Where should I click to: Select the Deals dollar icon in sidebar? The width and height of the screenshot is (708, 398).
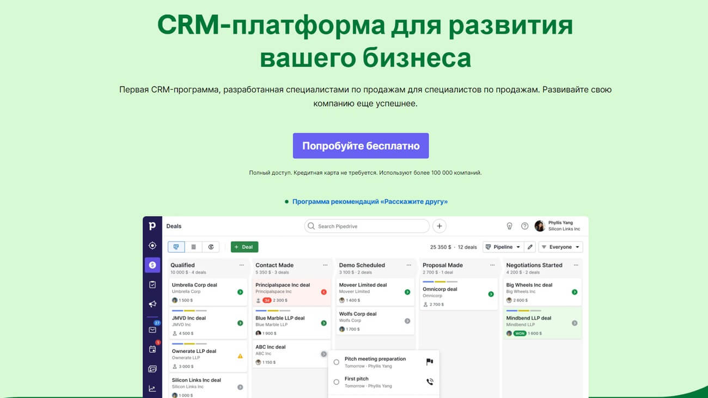152,265
